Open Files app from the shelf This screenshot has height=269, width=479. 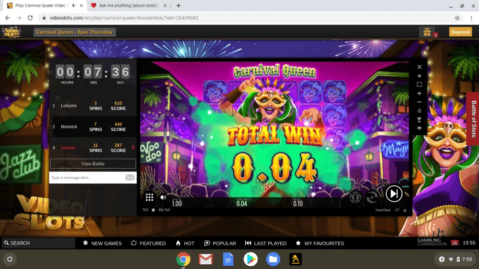tap(273, 259)
